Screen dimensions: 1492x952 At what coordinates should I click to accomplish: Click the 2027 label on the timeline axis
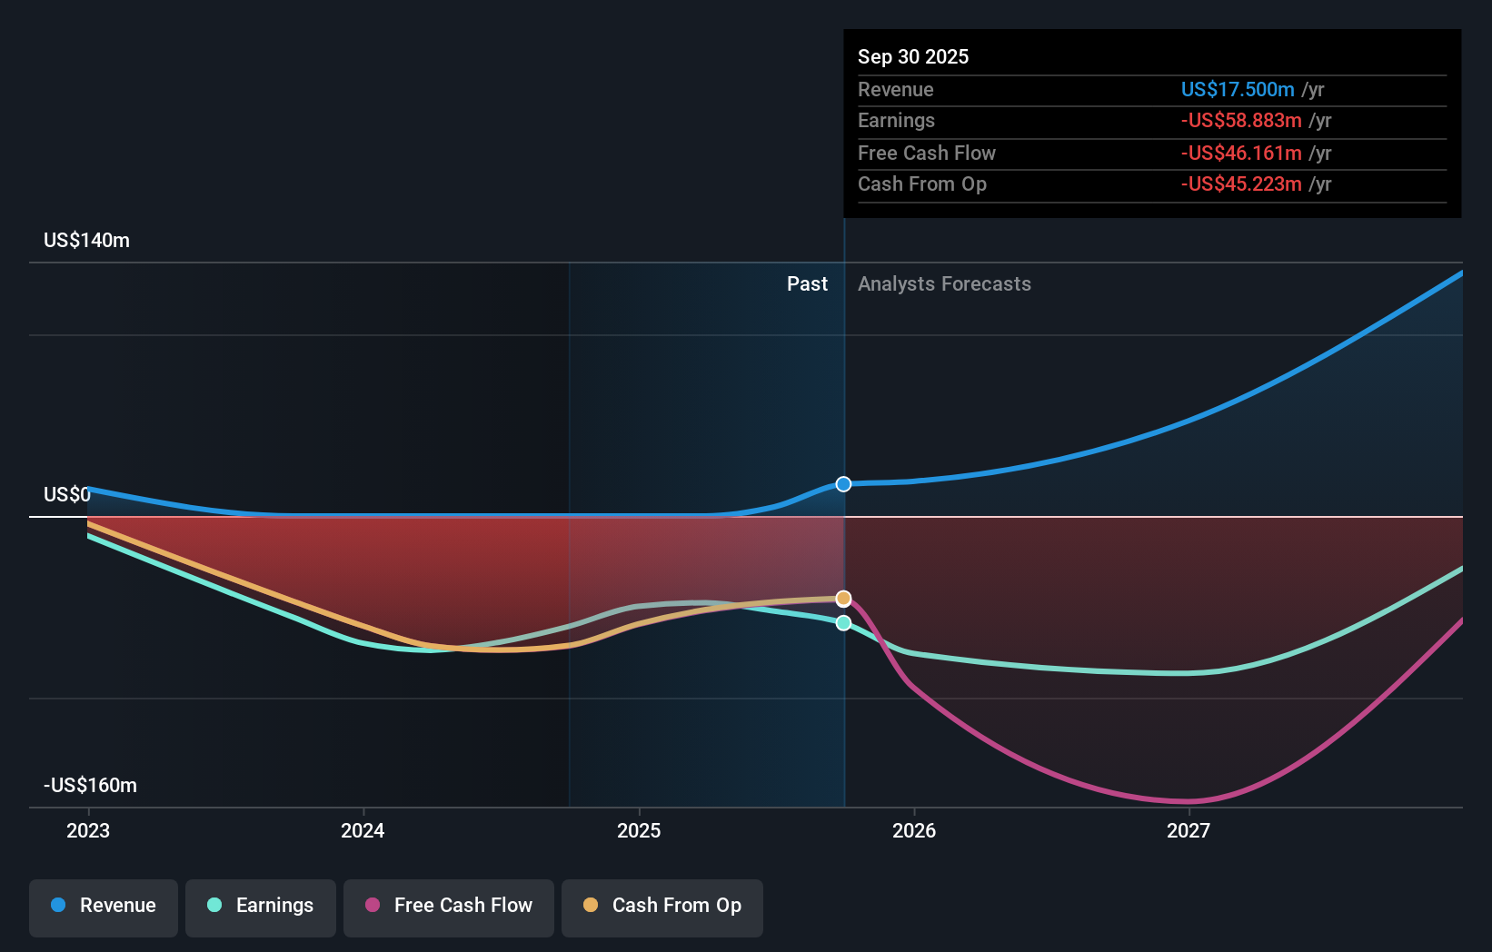[x=1190, y=830]
